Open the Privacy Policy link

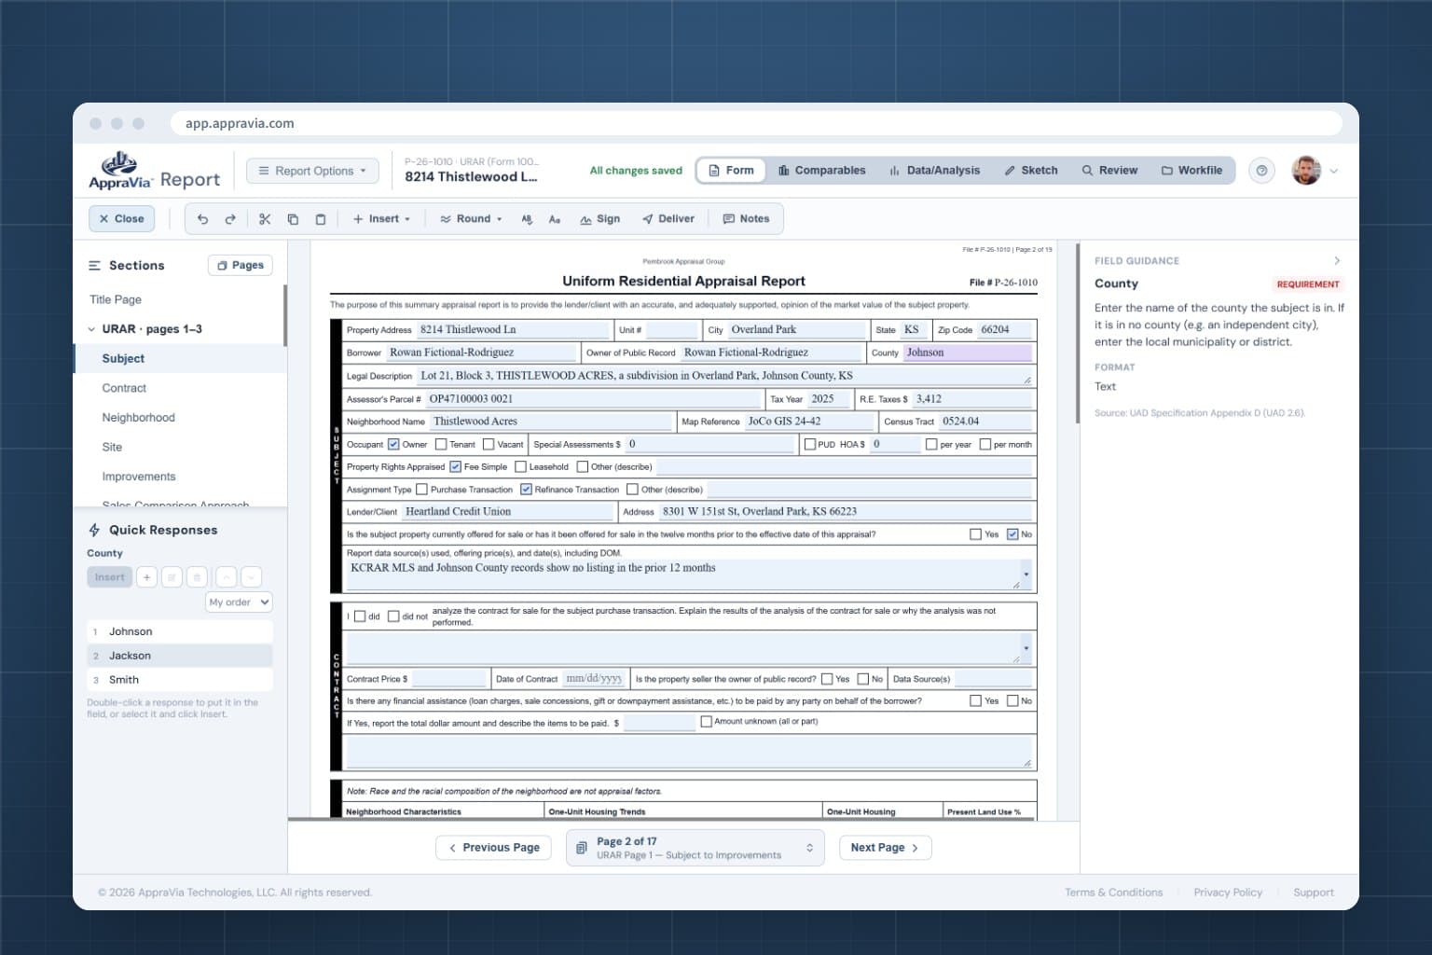point(1228,893)
